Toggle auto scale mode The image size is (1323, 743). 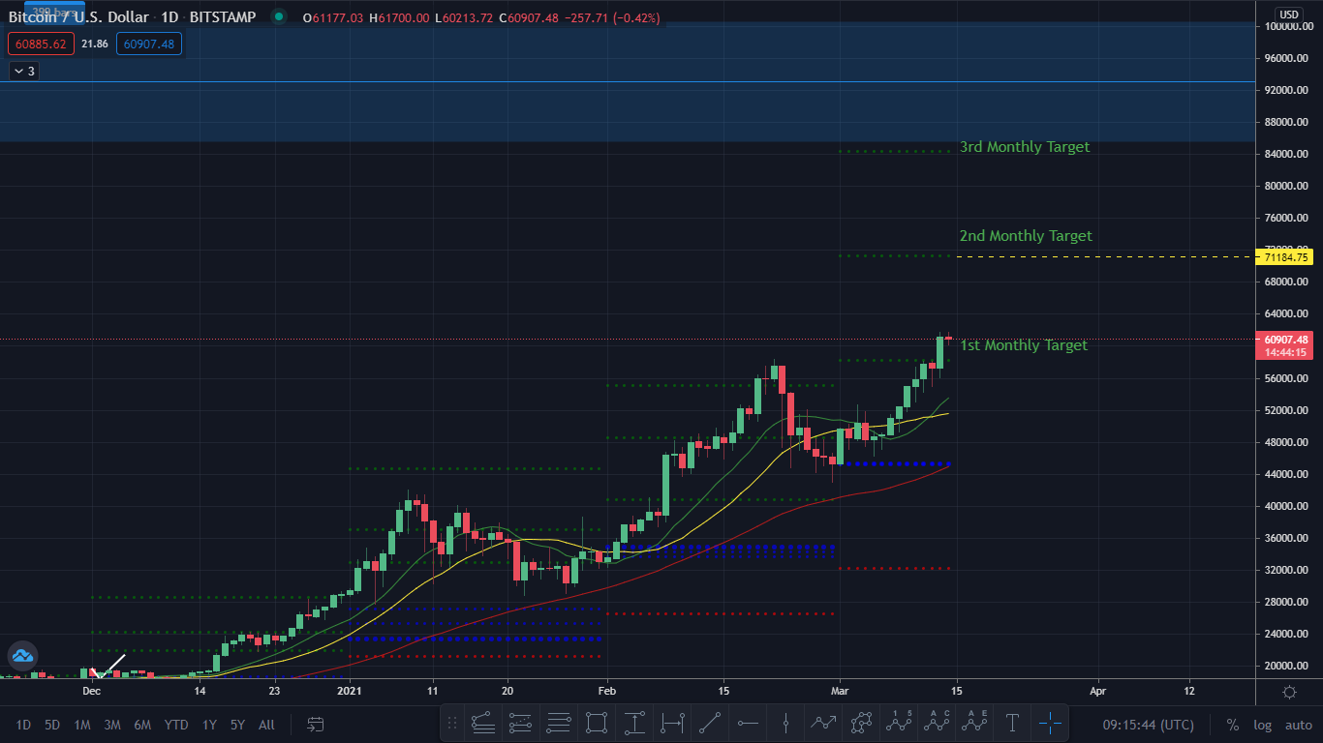point(1299,725)
